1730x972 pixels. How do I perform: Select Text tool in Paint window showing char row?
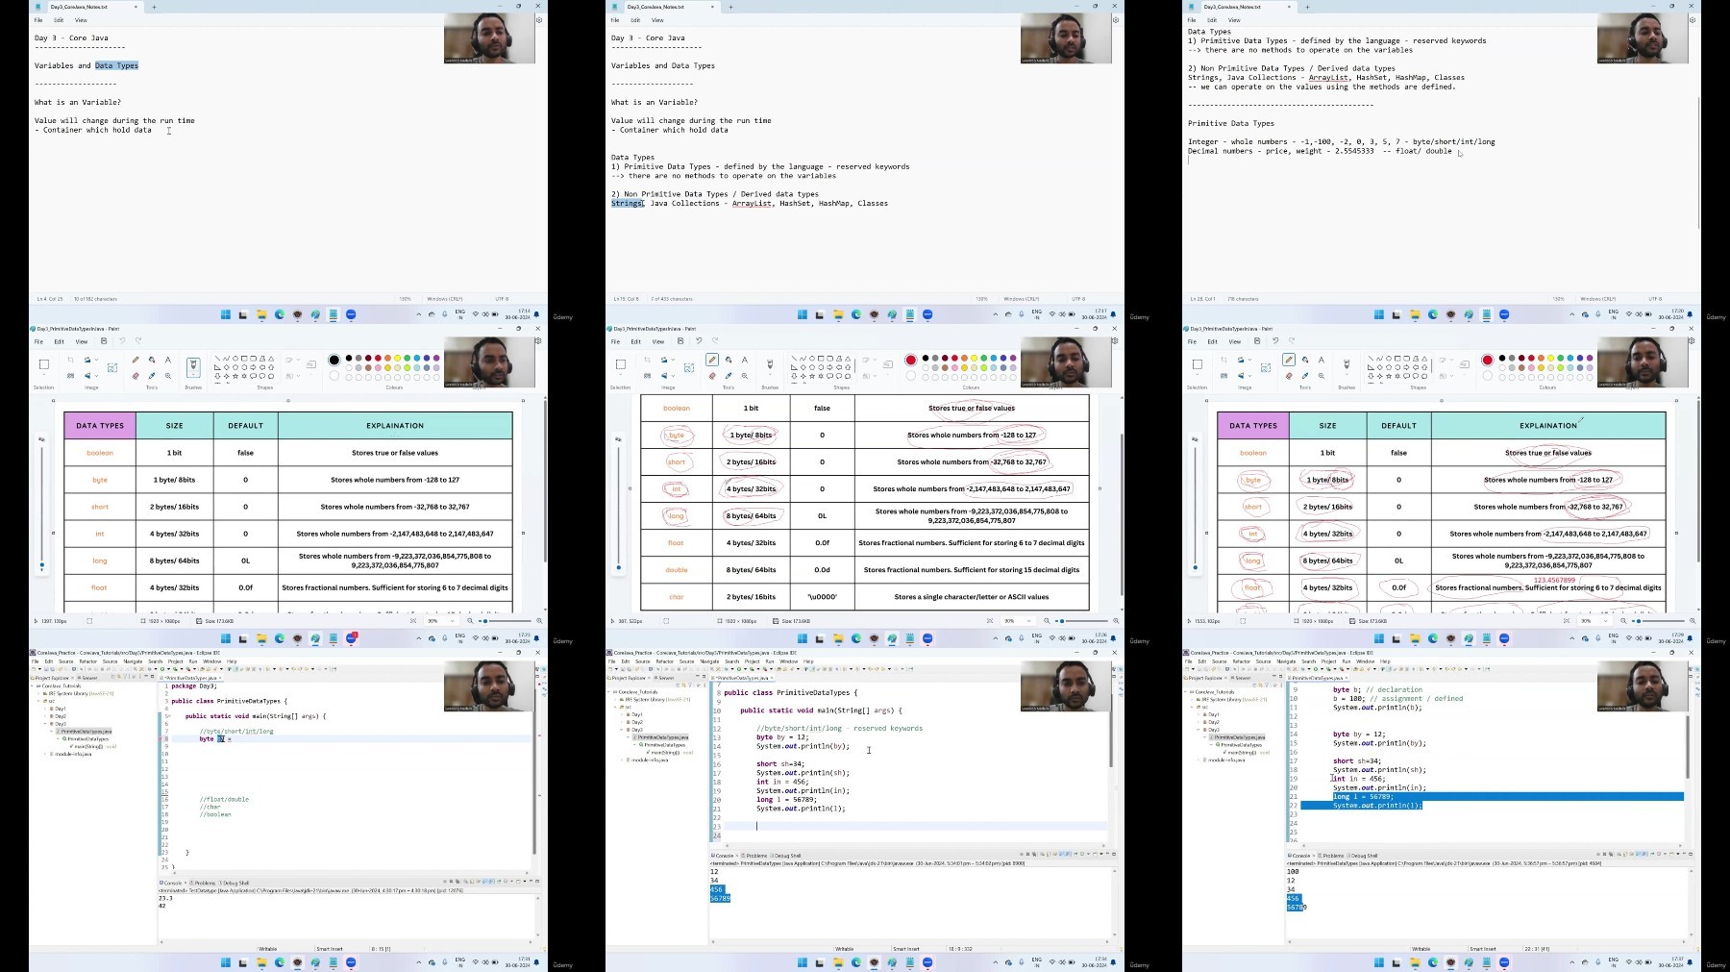click(x=745, y=360)
